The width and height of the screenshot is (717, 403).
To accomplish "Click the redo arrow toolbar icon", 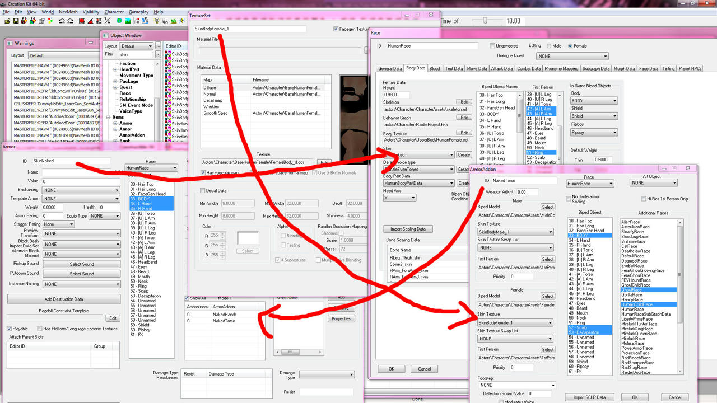I will (70, 21).
